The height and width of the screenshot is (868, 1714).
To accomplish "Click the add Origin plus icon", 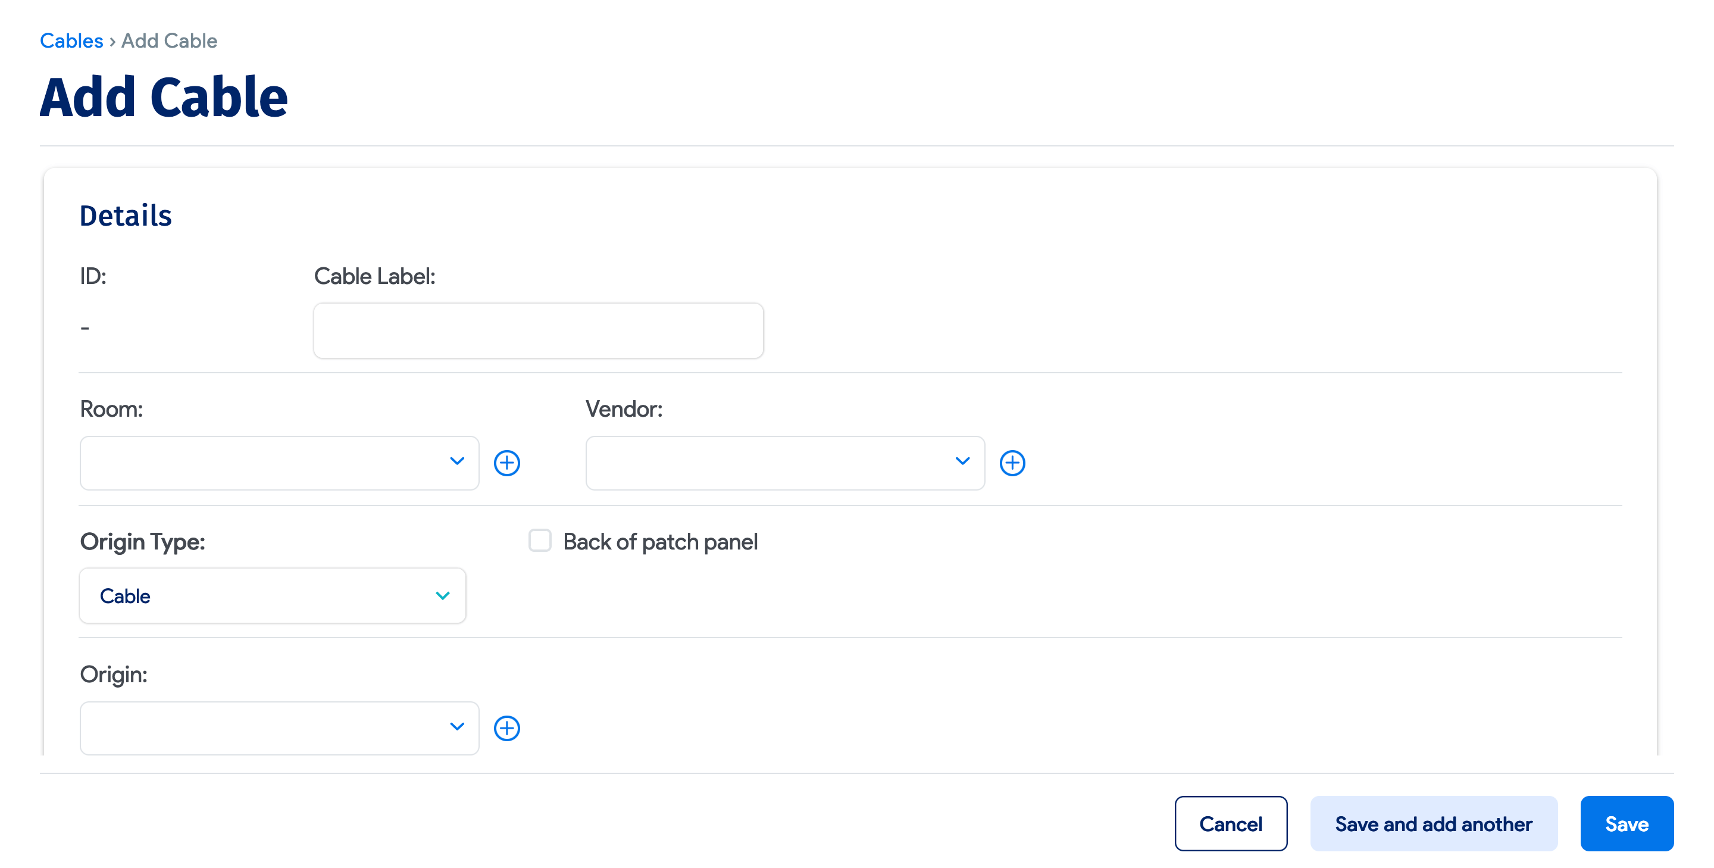I will 506,728.
